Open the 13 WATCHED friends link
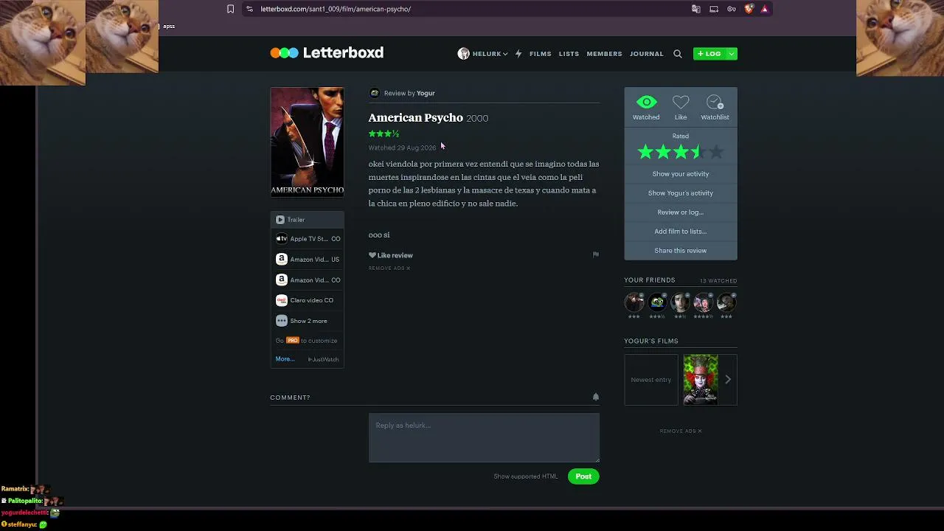The width and height of the screenshot is (944, 531). tap(718, 281)
